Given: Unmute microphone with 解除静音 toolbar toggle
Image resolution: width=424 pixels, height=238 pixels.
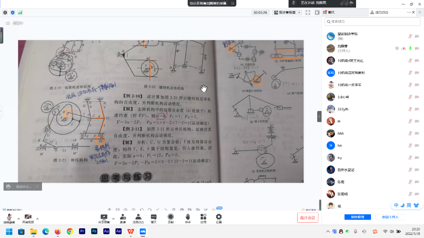Looking at the screenshot, I should click(9, 217).
